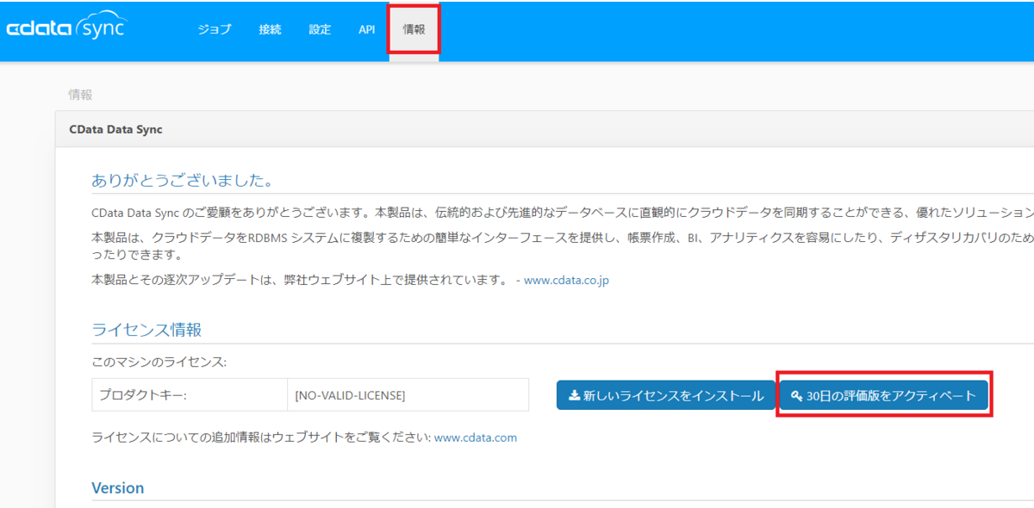Click 新しいライセンスをインストール button

666,395
